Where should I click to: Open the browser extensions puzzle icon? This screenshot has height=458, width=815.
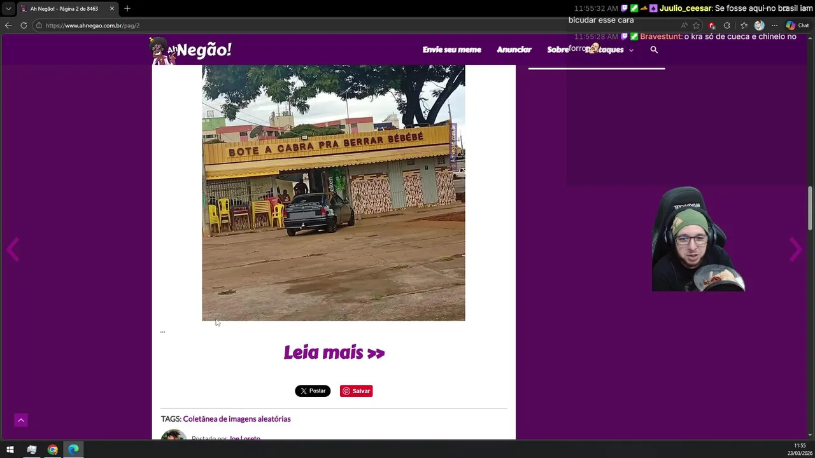click(x=727, y=25)
